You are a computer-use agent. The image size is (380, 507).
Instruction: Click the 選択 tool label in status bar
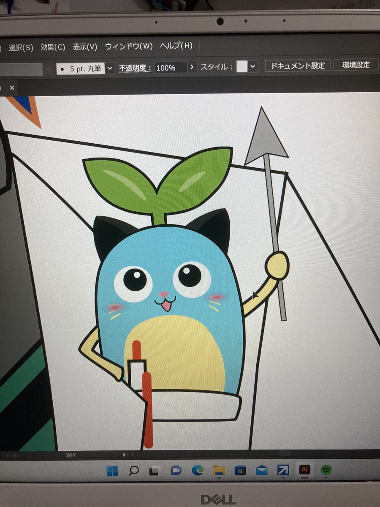pyautogui.click(x=71, y=455)
